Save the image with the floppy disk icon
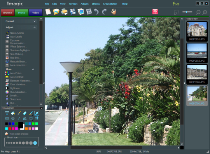This screenshot has width=210, height=154. pyautogui.click(x=73, y=12)
